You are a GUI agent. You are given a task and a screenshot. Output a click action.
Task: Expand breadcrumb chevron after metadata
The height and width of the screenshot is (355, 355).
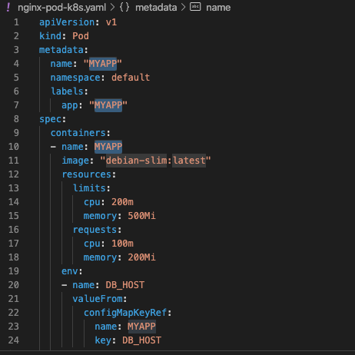pos(183,8)
